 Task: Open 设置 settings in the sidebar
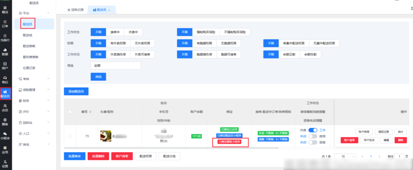click(x=5, y=164)
